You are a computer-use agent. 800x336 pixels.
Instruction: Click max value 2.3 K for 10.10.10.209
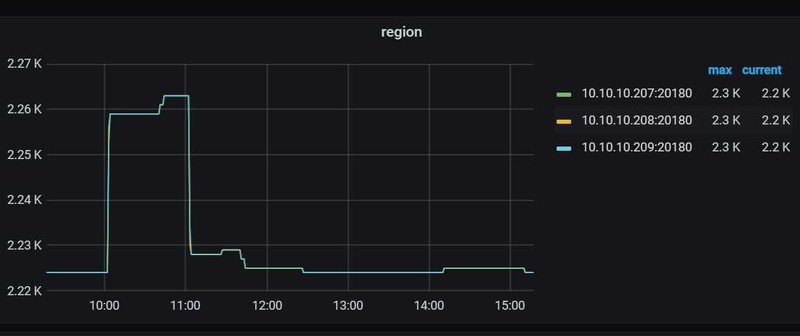coord(726,148)
